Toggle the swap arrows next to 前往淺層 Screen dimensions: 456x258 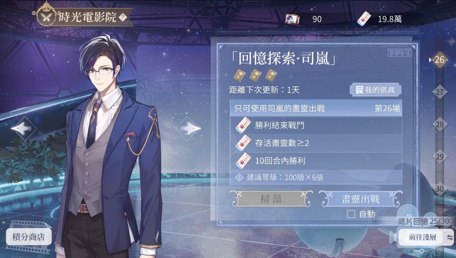point(449,237)
